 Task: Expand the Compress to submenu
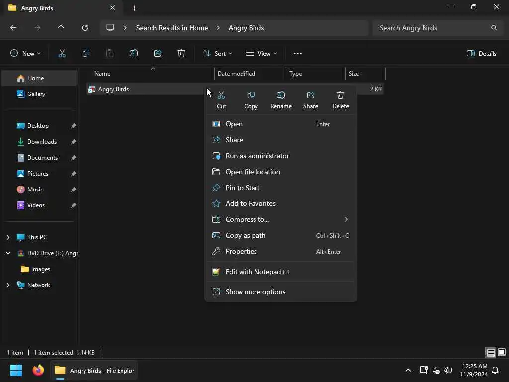pos(346,219)
